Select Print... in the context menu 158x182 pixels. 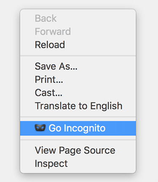point(78,80)
